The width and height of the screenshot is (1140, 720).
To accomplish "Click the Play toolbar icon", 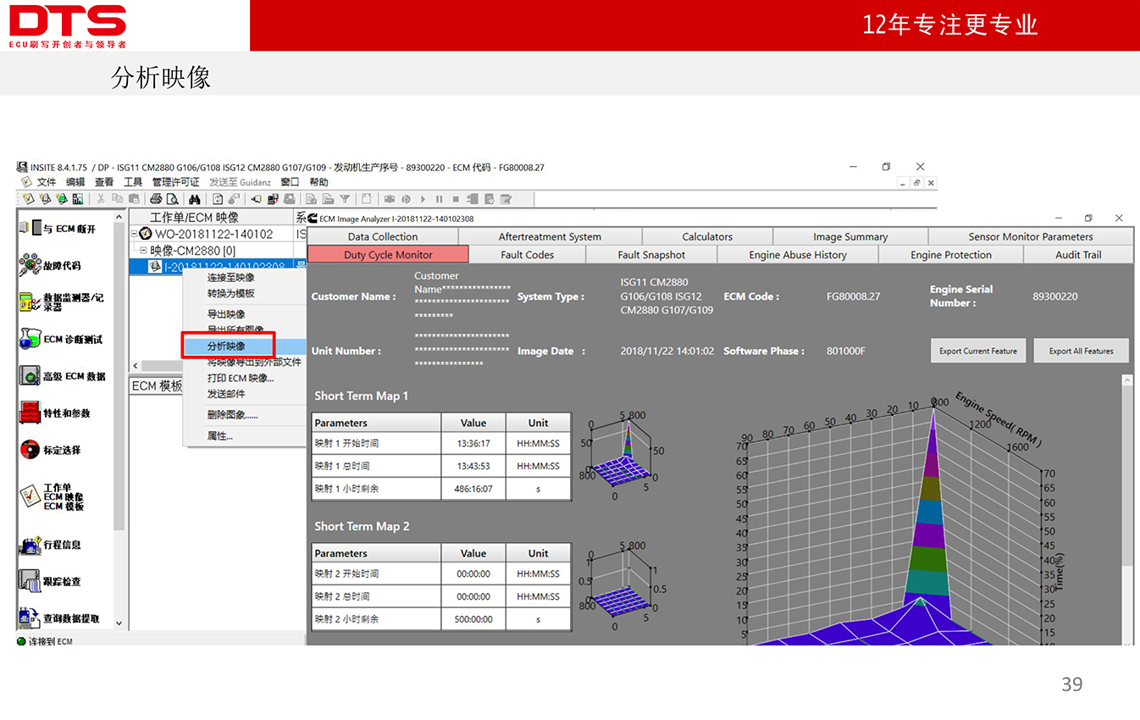I will coord(423,199).
